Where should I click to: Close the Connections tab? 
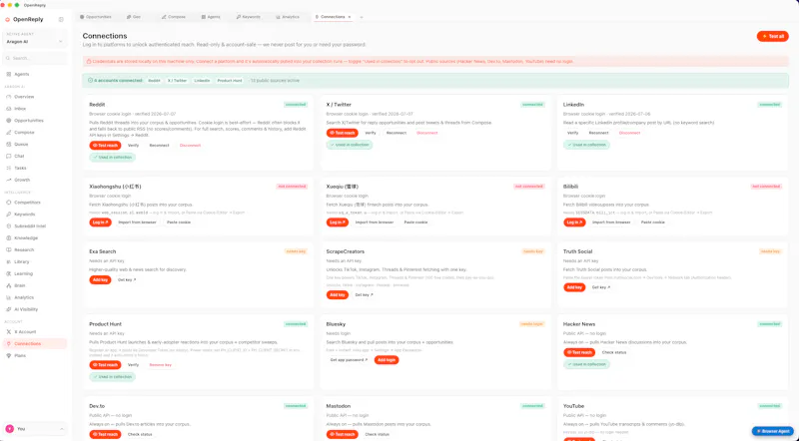(x=349, y=17)
